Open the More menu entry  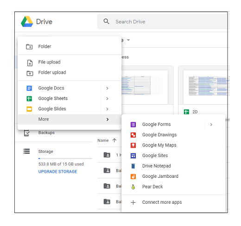70,119
